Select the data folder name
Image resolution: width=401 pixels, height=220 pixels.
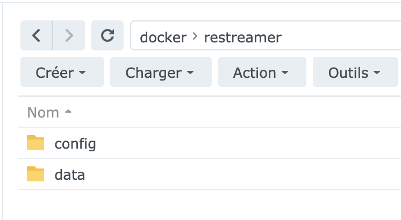(70, 175)
